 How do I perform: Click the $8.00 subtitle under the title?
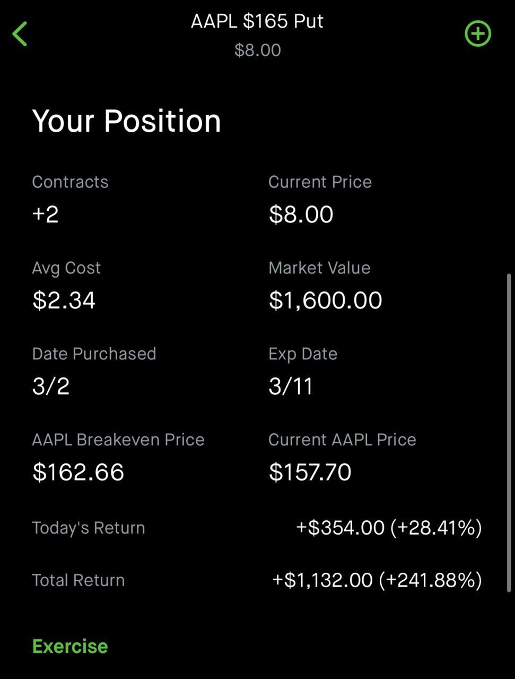[258, 50]
